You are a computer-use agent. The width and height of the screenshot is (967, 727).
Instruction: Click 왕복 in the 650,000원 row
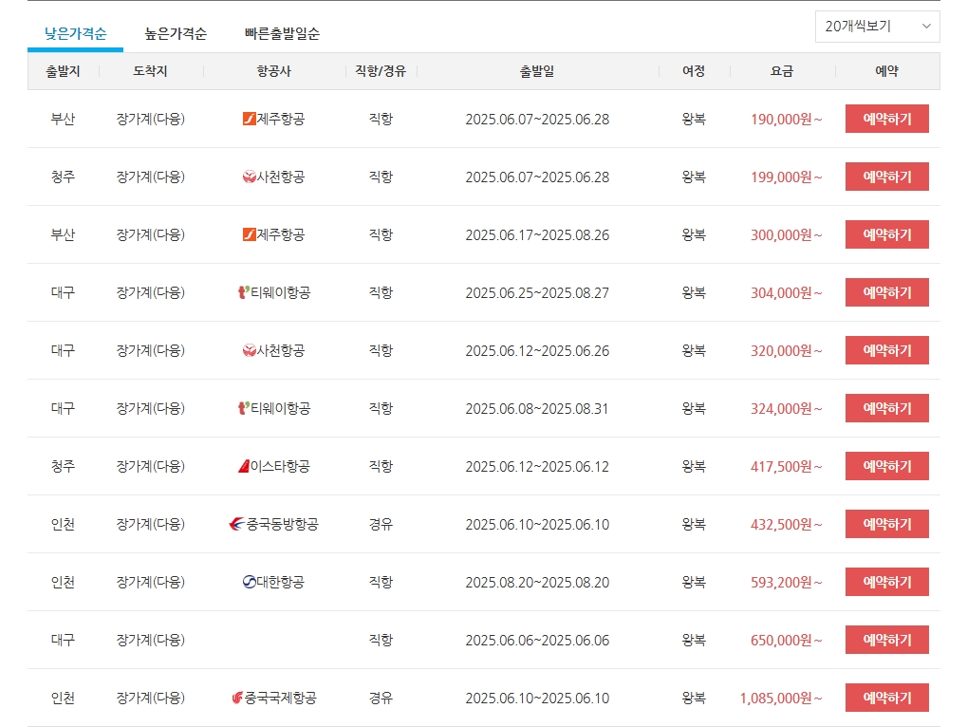(694, 640)
